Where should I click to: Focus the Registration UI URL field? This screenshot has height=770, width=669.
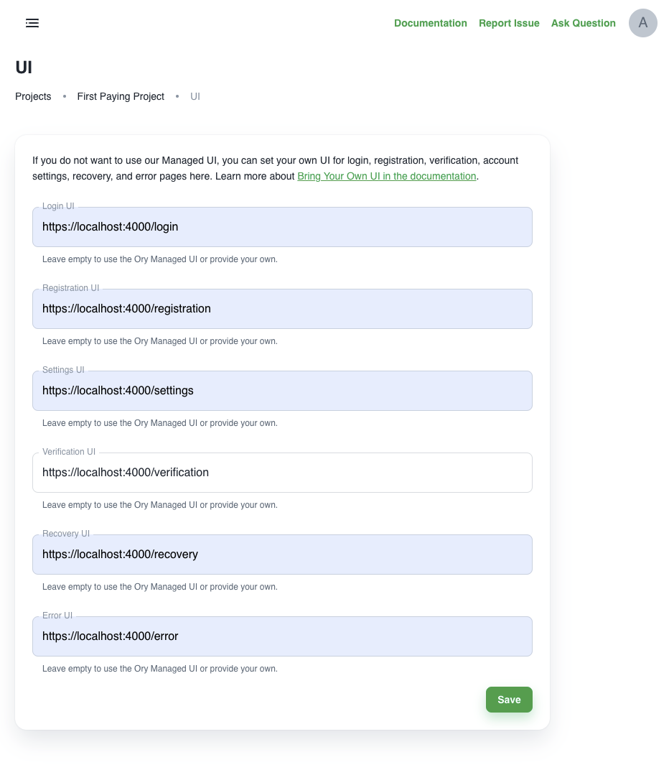(282, 309)
